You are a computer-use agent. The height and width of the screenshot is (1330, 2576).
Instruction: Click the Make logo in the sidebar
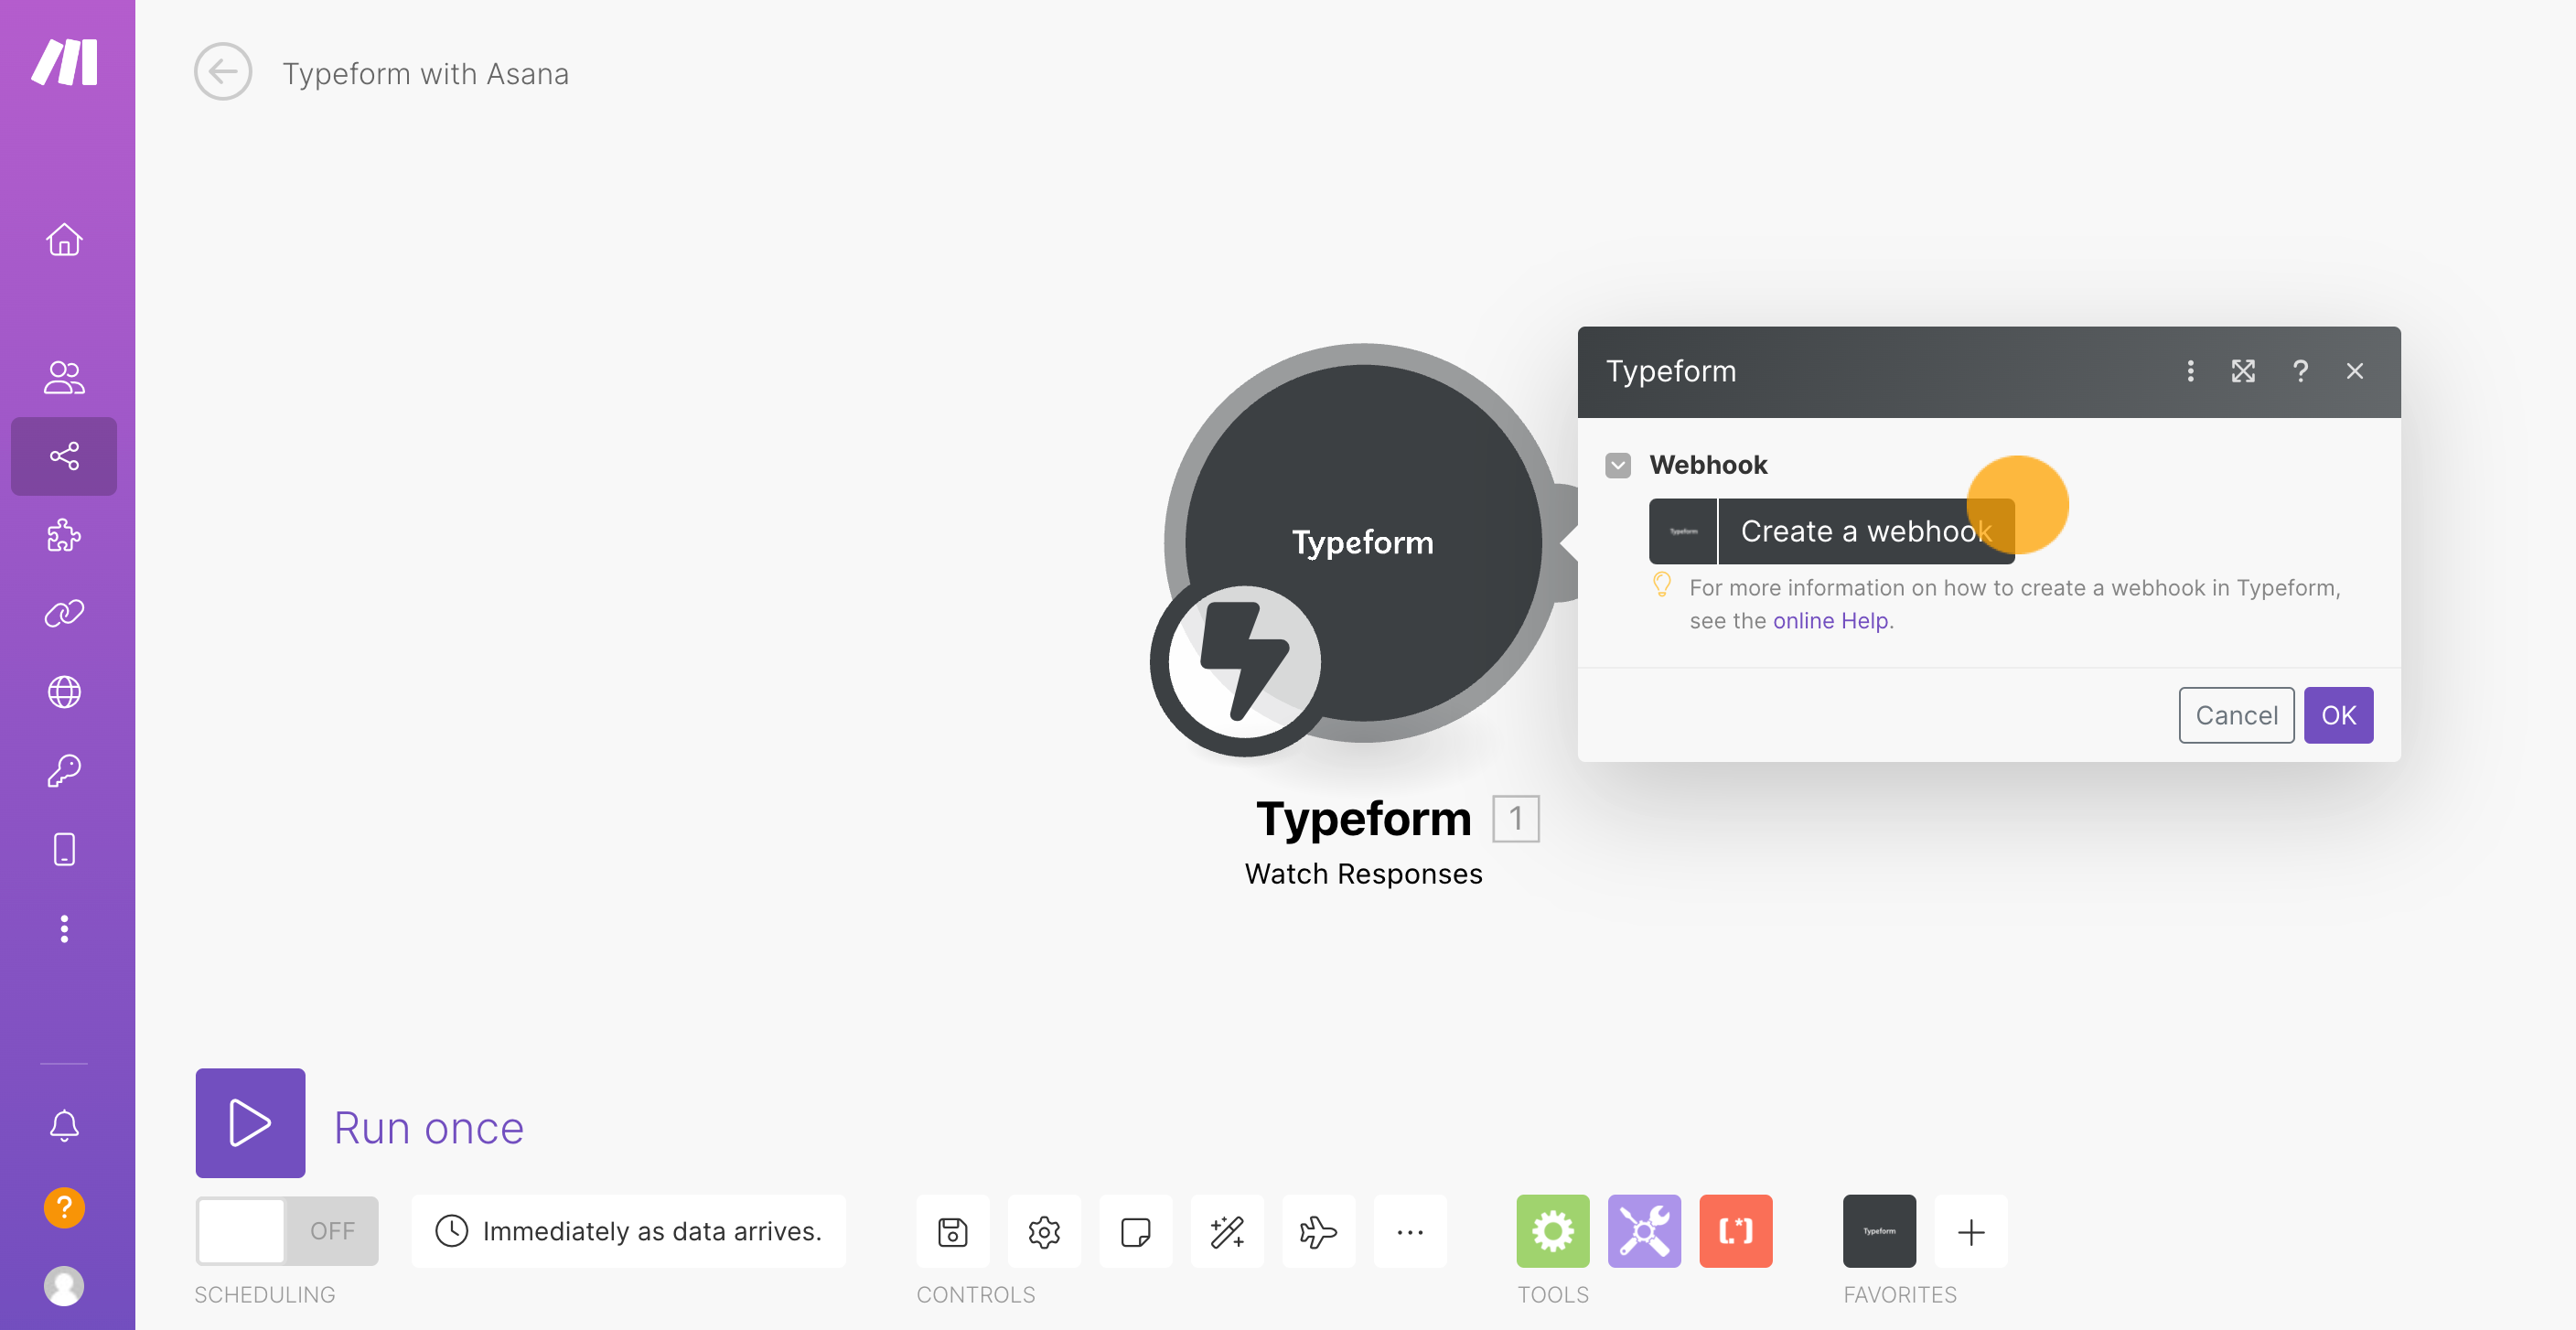point(64,62)
